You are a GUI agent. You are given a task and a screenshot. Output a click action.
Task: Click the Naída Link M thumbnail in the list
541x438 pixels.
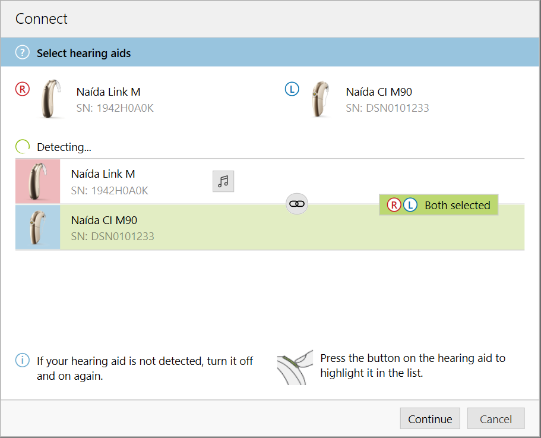click(37, 180)
